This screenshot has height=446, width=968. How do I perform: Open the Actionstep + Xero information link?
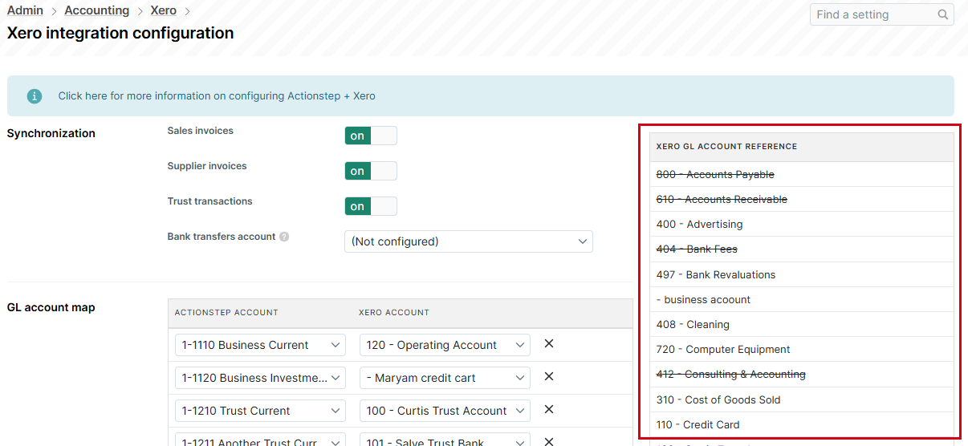point(217,95)
